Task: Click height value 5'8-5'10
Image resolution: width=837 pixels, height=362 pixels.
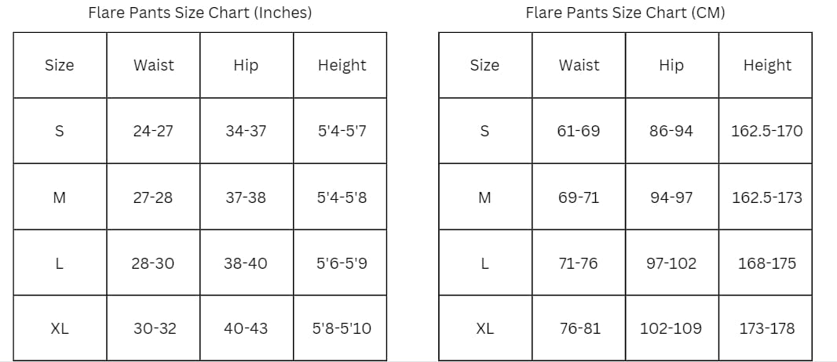Action: [342, 328]
